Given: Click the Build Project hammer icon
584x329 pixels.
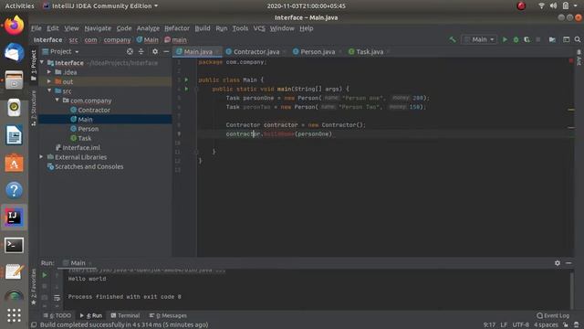Looking at the screenshot, I should (453, 39).
